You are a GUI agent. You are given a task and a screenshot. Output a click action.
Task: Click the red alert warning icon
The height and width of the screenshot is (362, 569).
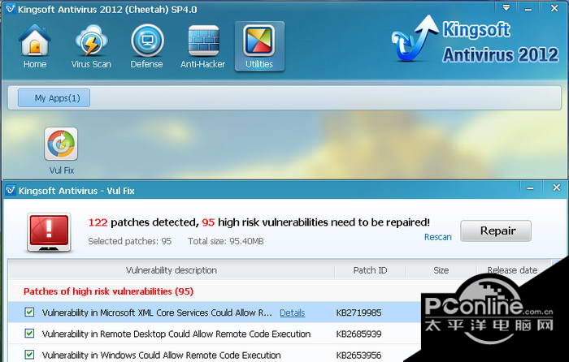(49, 232)
